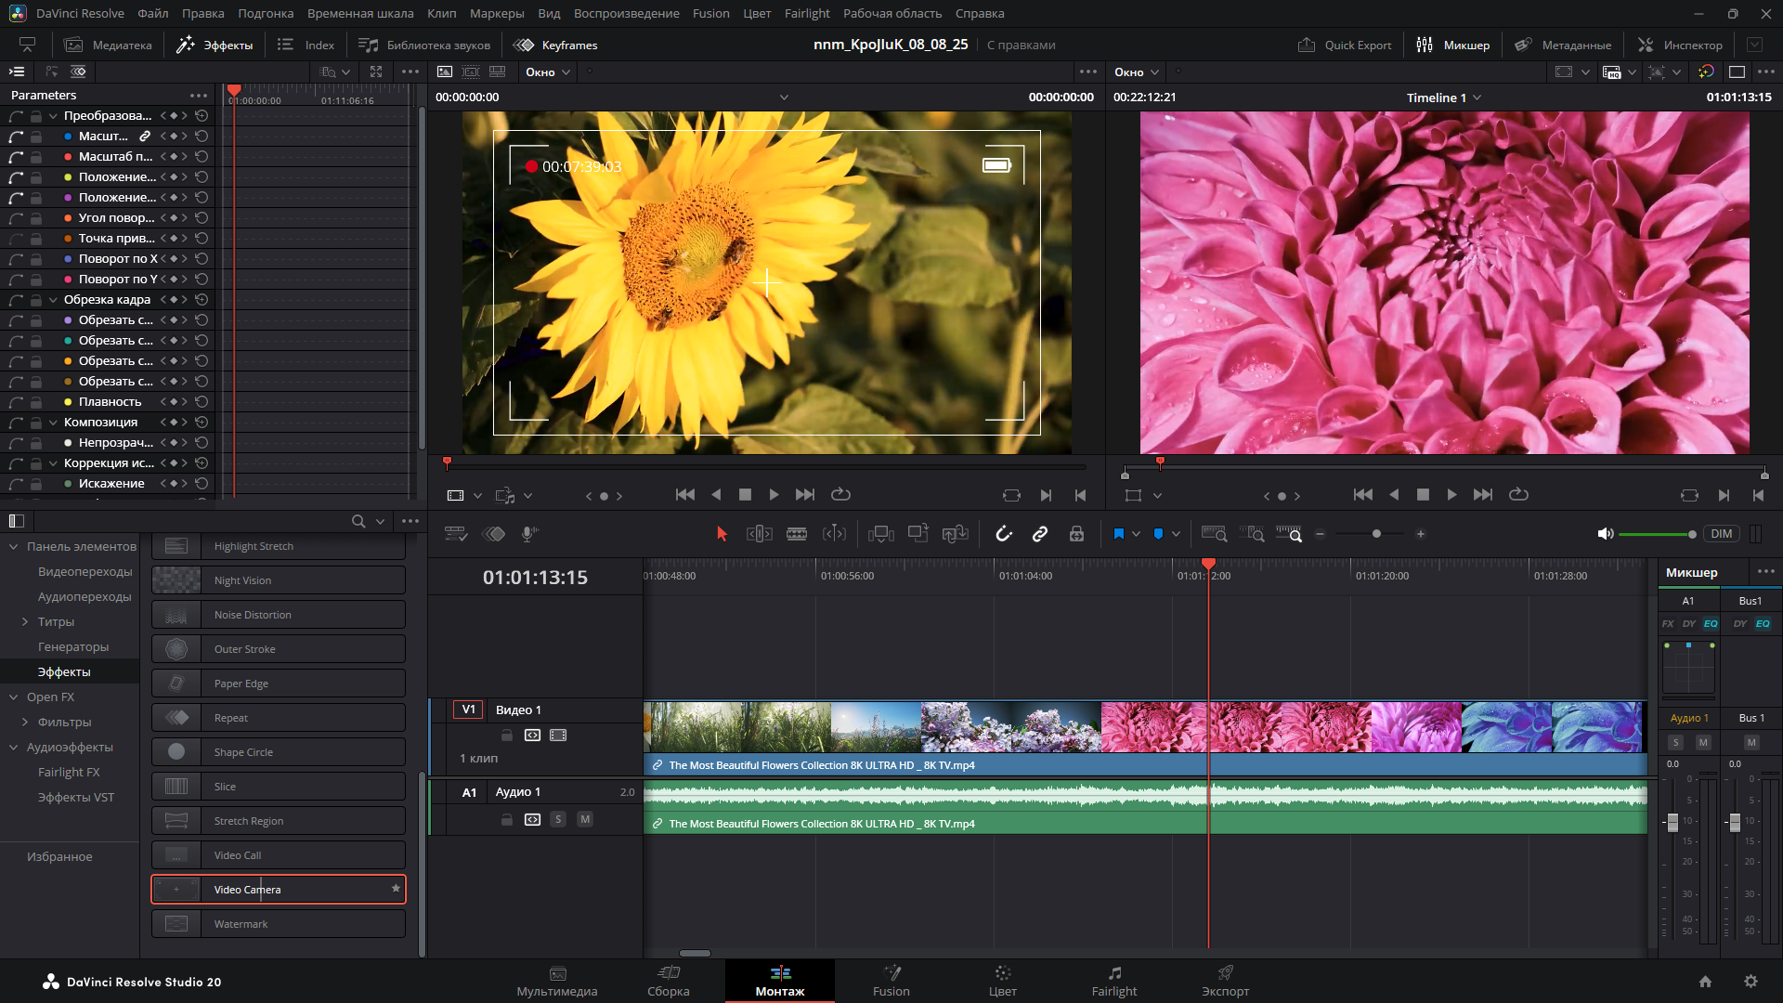Open the Медиатека panel
Viewport: 1783px width, 1003px height.
tap(108, 45)
